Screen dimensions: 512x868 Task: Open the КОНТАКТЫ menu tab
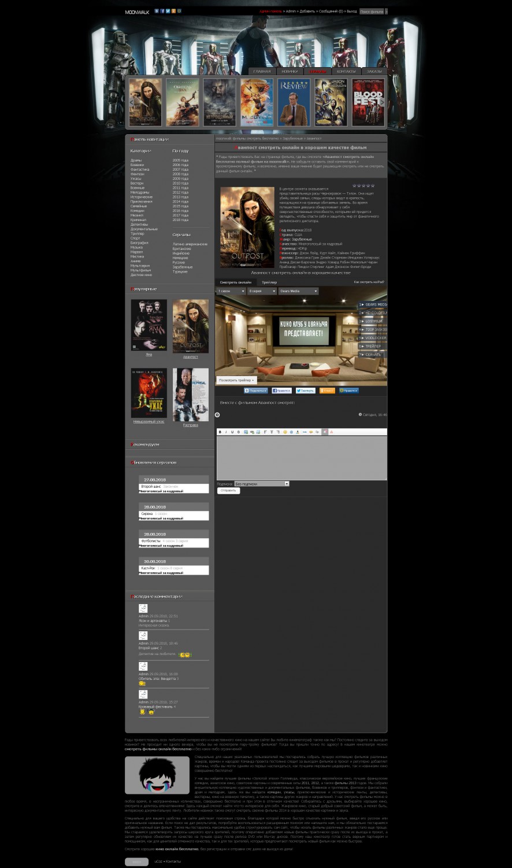pos(346,71)
